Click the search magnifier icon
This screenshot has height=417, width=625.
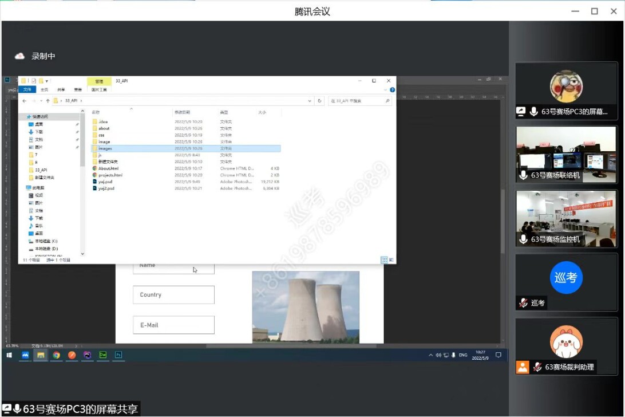coord(387,101)
